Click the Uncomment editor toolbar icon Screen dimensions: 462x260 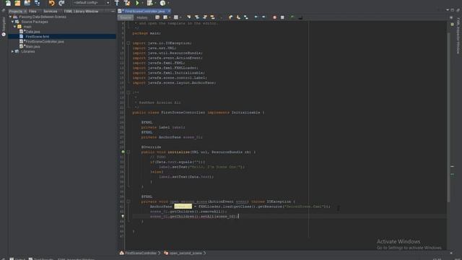click(300, 17)
